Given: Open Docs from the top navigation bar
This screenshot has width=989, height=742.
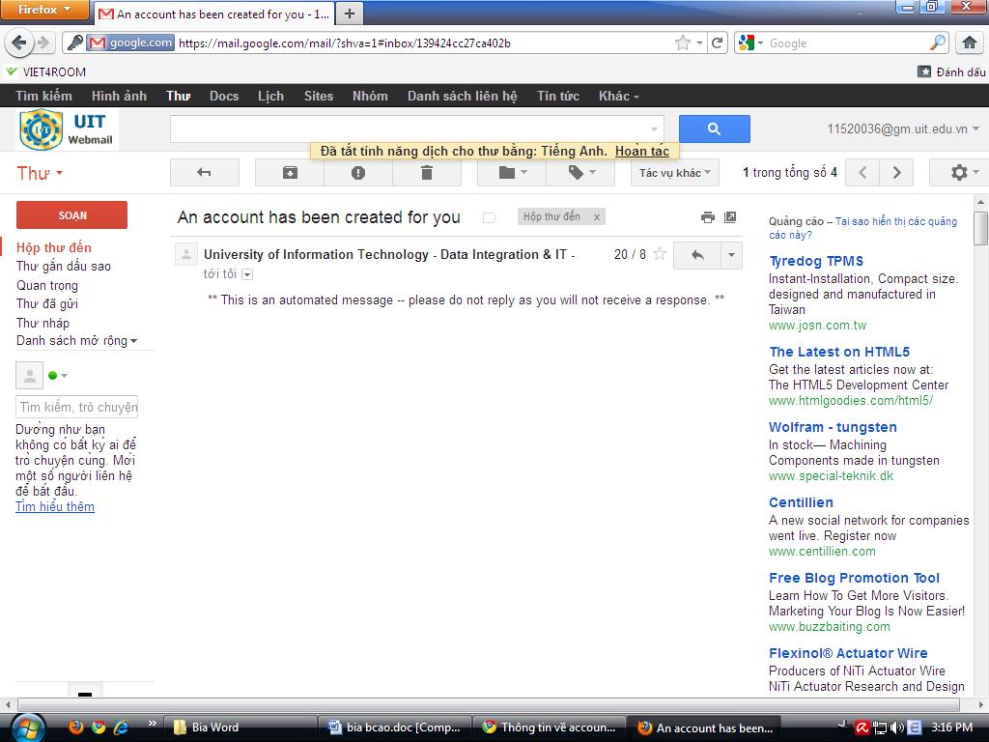Looking at the screenshot, I should tap(224, 96).
